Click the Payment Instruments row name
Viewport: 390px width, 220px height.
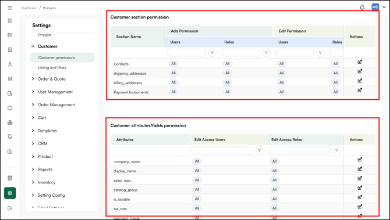tap(131, 92)
